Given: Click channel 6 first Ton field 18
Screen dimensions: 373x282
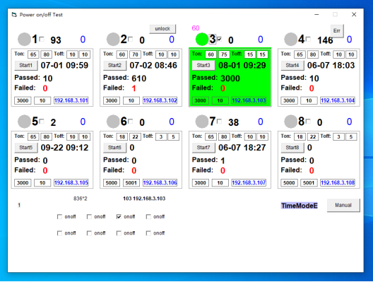Looking at the screenshot, I should pos(122,136).
